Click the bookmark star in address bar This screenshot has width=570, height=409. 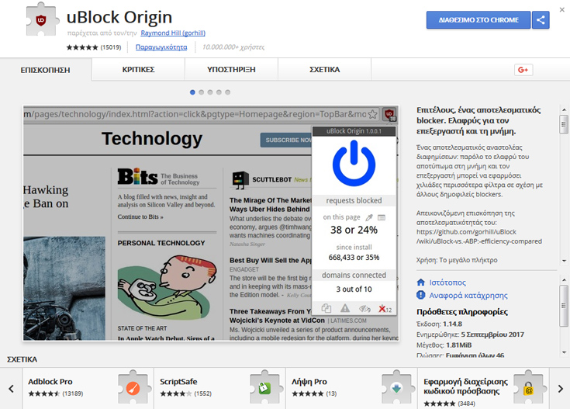coord(372,115)
